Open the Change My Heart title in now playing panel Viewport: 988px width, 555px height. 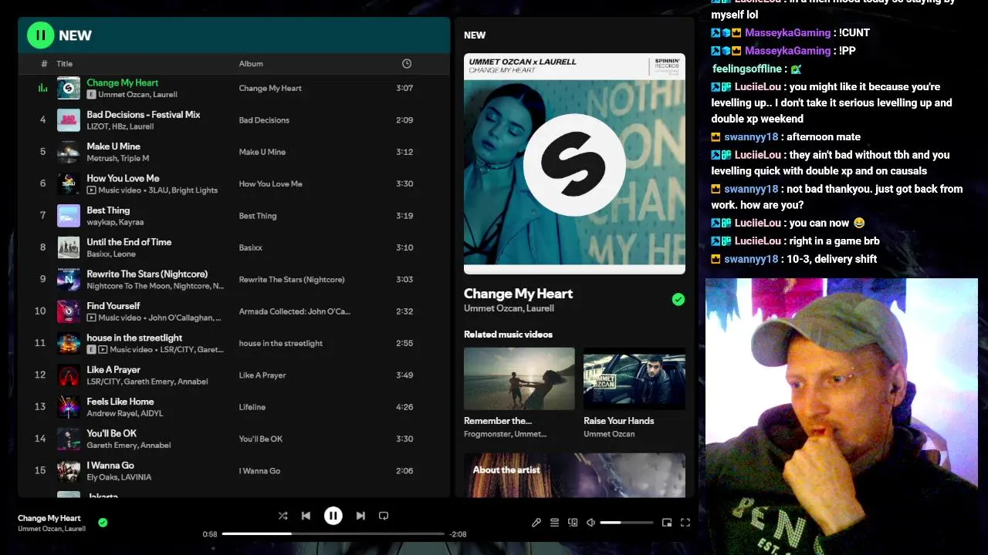[518, 294]
